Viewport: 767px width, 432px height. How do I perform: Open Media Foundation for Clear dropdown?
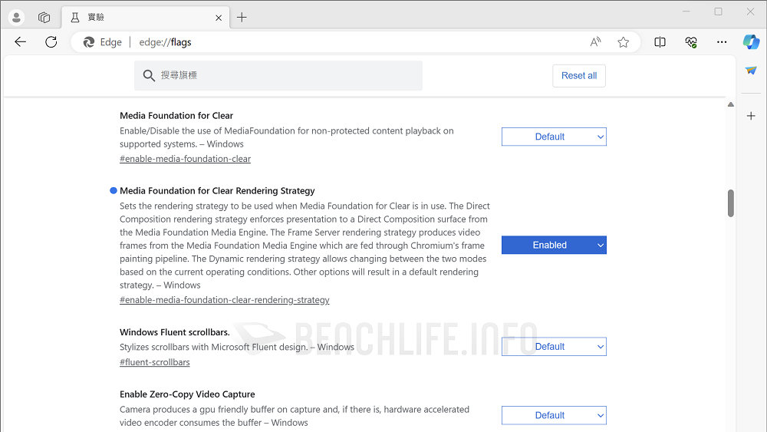point(554,137)
